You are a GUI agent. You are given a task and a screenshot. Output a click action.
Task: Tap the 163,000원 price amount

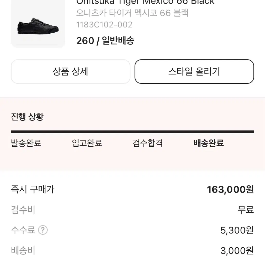[x=230, y=190]
